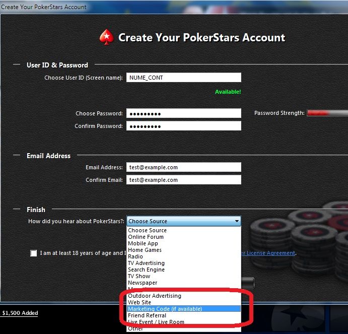
Task: Open the Choose Source dropdown arrow
Action: pyautogui.click(x=237, y=221)
